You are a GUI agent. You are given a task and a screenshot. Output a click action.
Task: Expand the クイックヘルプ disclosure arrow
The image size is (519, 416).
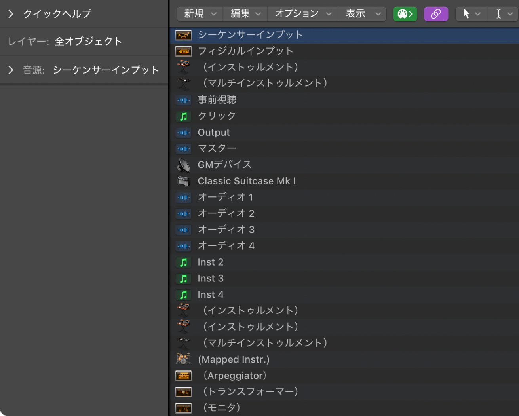11,13
